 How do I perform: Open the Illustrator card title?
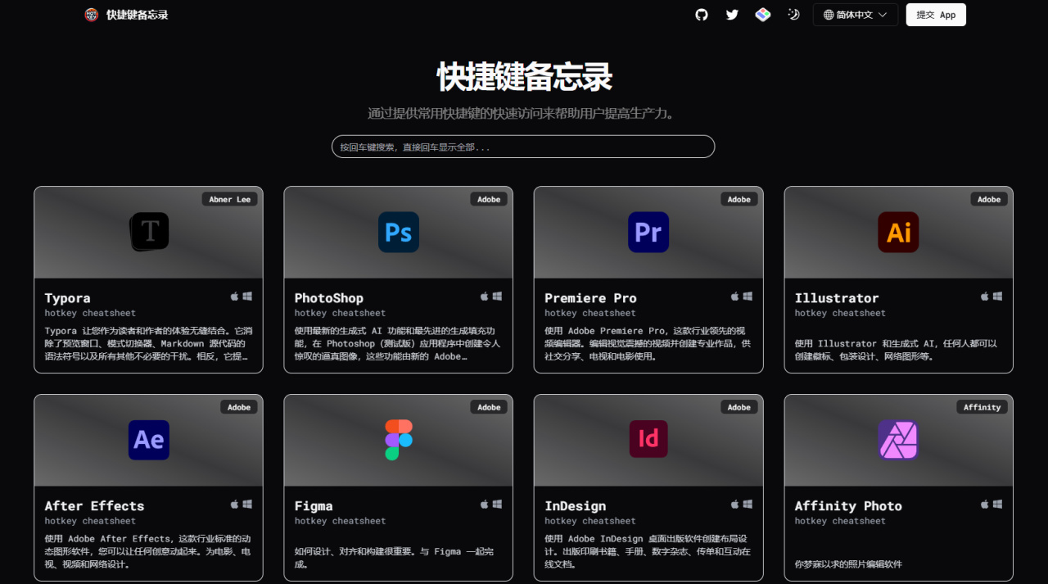837,298
